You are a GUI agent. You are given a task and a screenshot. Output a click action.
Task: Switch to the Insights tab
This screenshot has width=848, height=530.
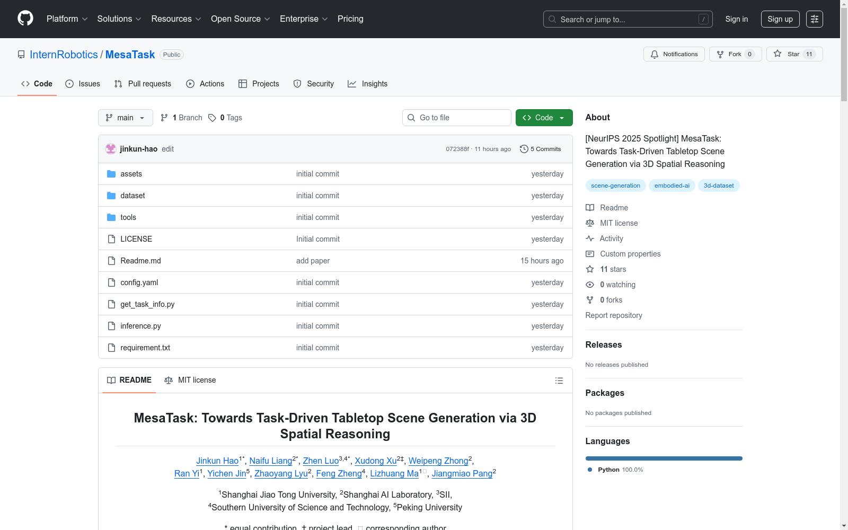point(368,84)
